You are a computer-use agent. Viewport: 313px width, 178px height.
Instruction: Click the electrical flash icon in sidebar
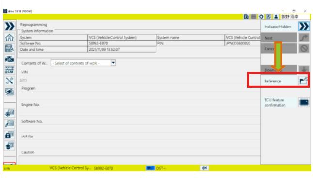9,92
